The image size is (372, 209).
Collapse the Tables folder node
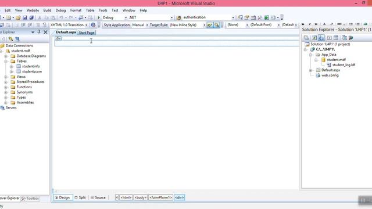(6, 62)
